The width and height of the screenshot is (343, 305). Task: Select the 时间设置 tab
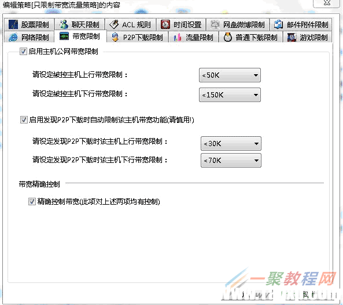181,24
